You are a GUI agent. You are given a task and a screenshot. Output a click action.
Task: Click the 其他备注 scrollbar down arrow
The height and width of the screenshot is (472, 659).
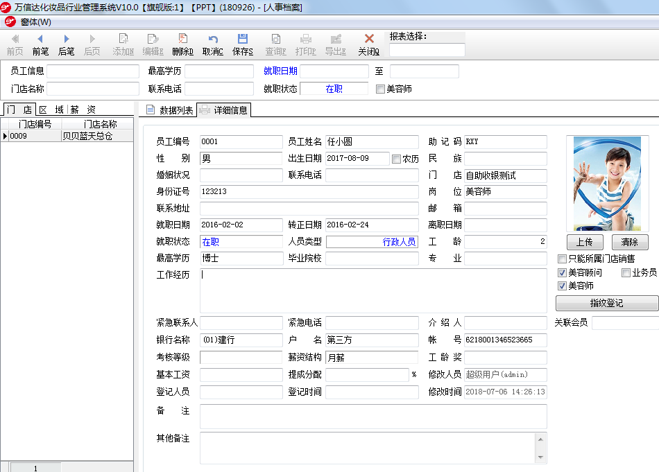point(540,457)
